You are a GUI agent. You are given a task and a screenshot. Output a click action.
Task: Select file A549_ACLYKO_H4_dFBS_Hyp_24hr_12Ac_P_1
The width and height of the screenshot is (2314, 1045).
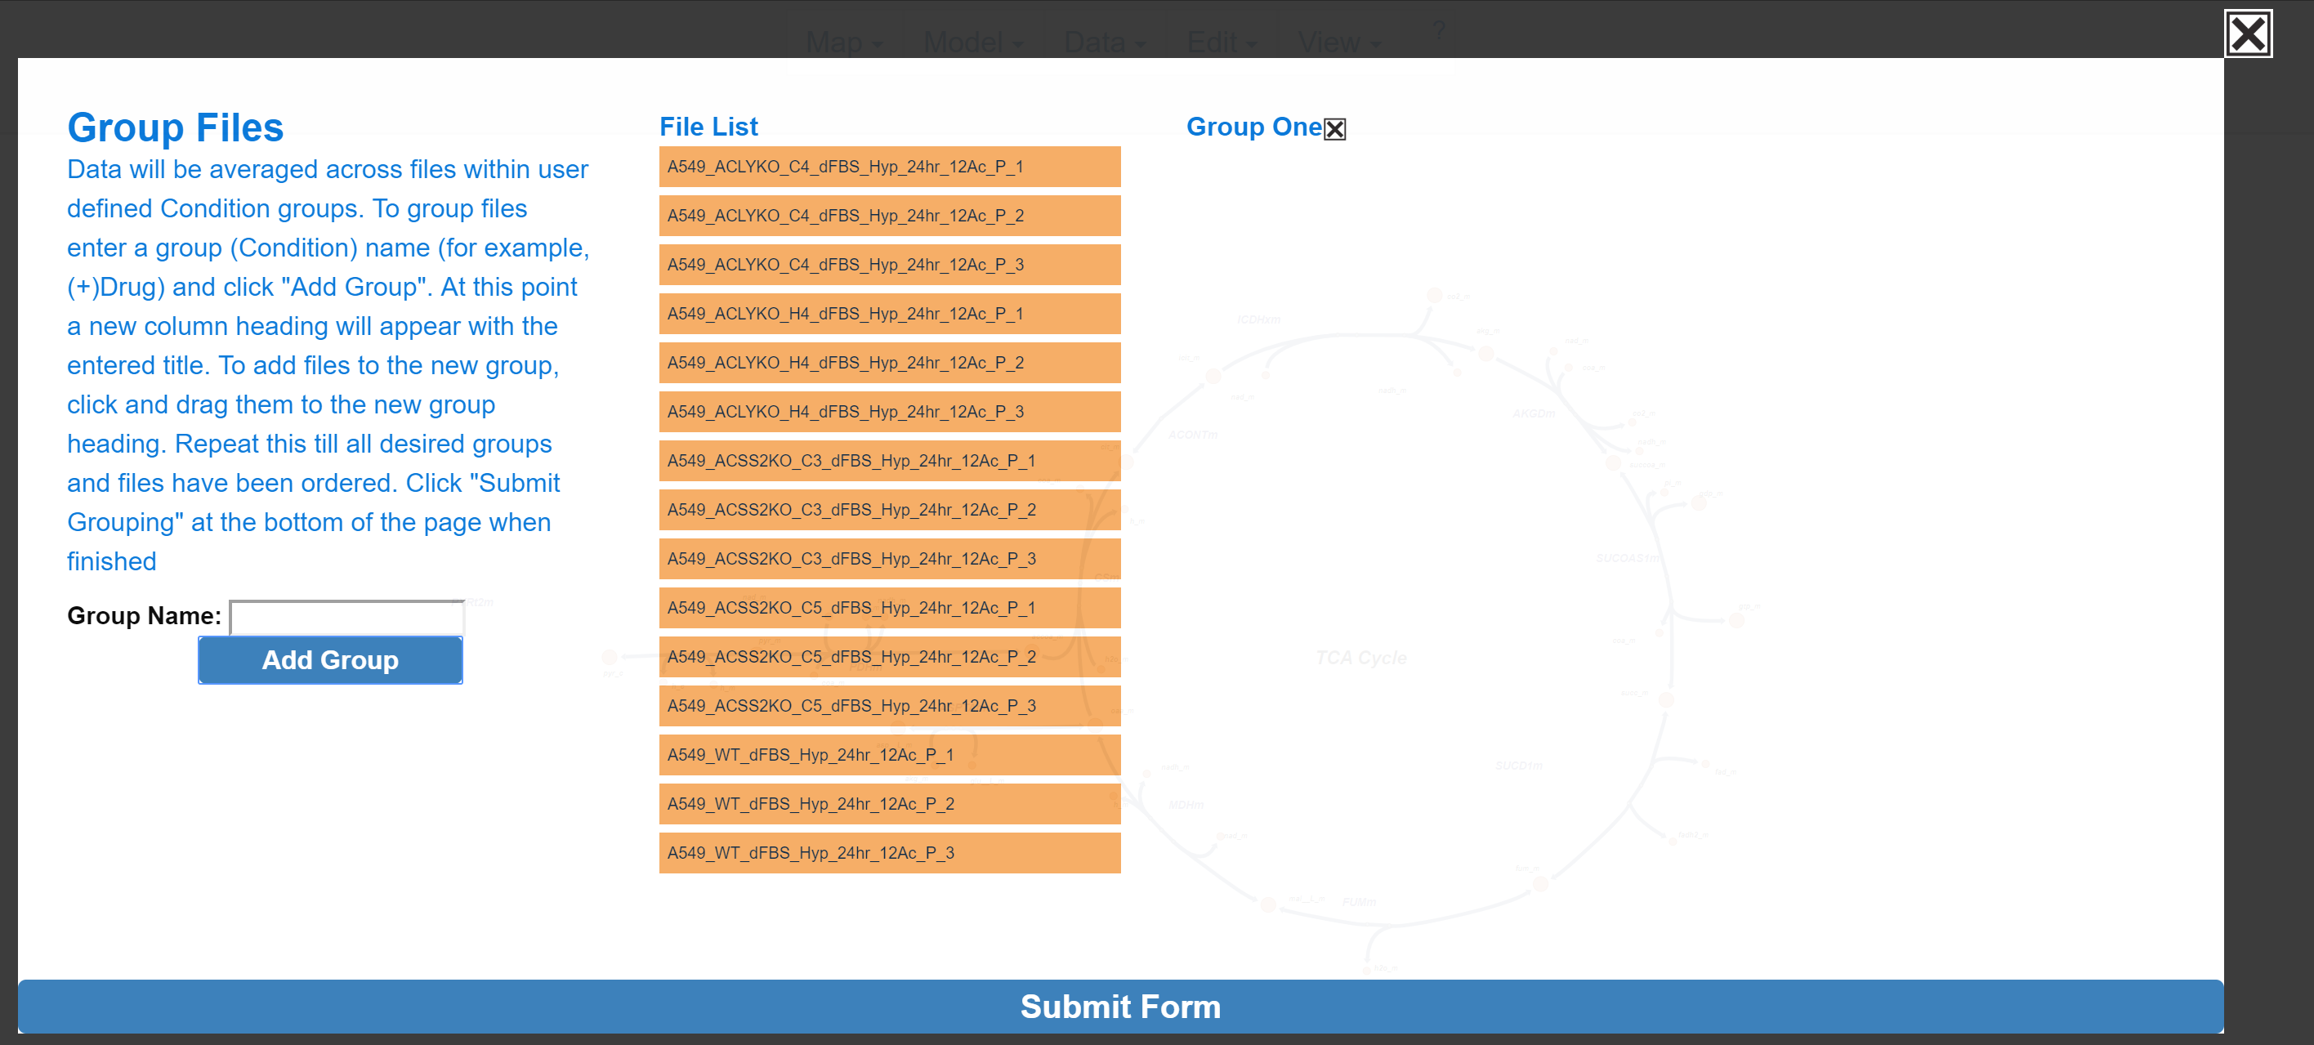(889, 314)
